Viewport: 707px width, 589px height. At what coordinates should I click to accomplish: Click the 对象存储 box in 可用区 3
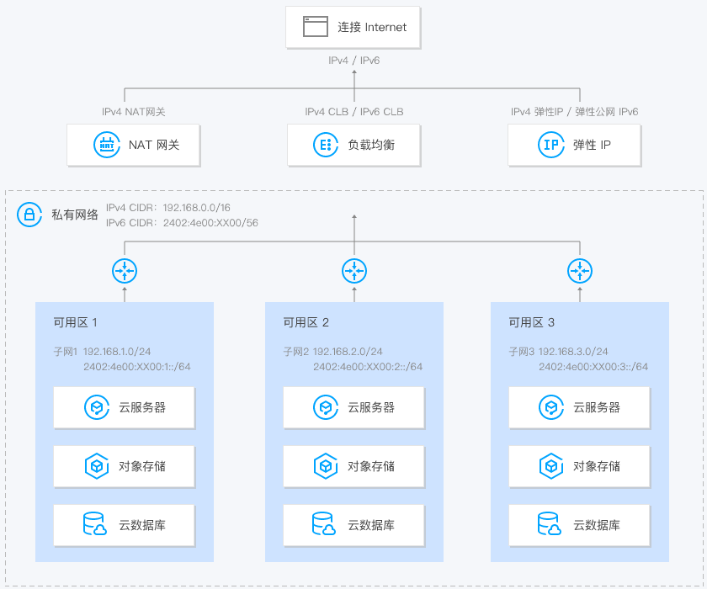click(x=578, y=466)
